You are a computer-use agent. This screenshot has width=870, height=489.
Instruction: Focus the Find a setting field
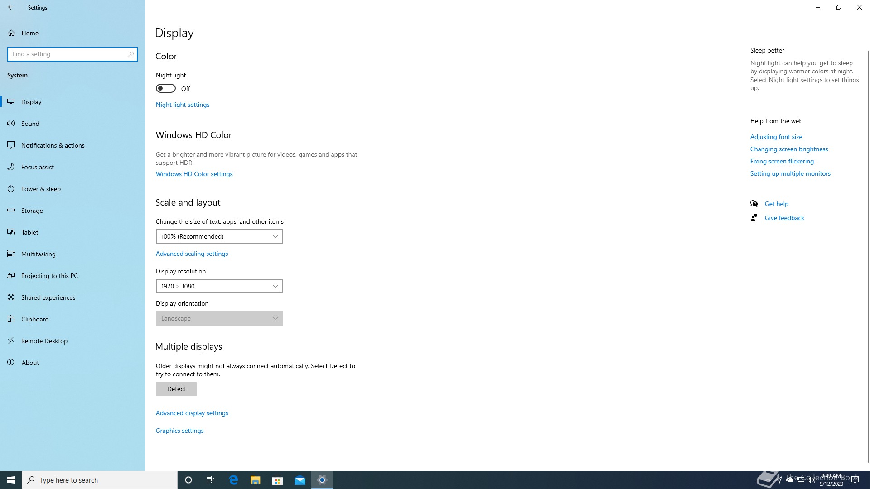[72, 54]
